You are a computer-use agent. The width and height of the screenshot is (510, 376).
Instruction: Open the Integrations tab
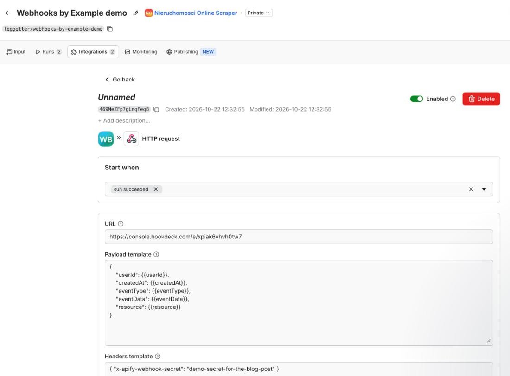pos(93,52)
